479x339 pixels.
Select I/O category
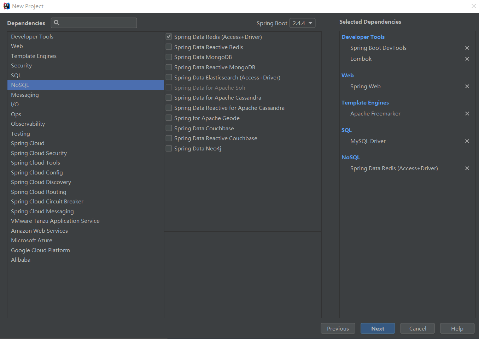tap(86, 105)
